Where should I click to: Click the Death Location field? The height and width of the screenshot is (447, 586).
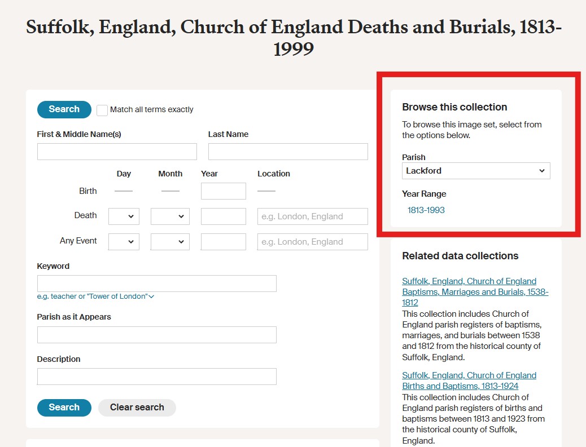[x=312, y=216]
